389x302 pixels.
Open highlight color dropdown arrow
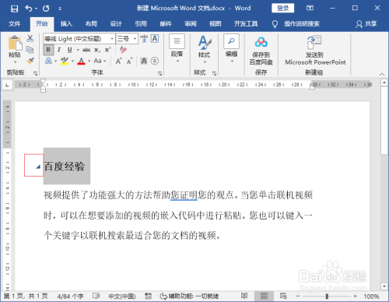tap(72, 61)
